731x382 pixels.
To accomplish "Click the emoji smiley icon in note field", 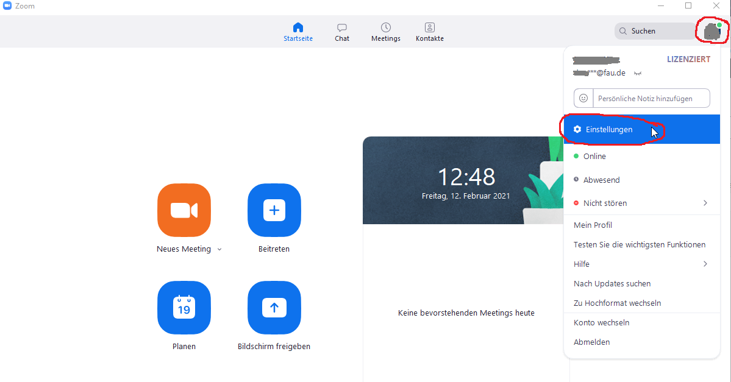I will pyautogui.click(x=583, y=98).
